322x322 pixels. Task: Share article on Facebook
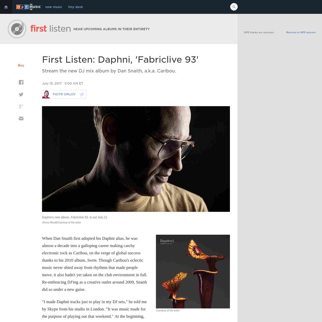click(x=21, y=82)
